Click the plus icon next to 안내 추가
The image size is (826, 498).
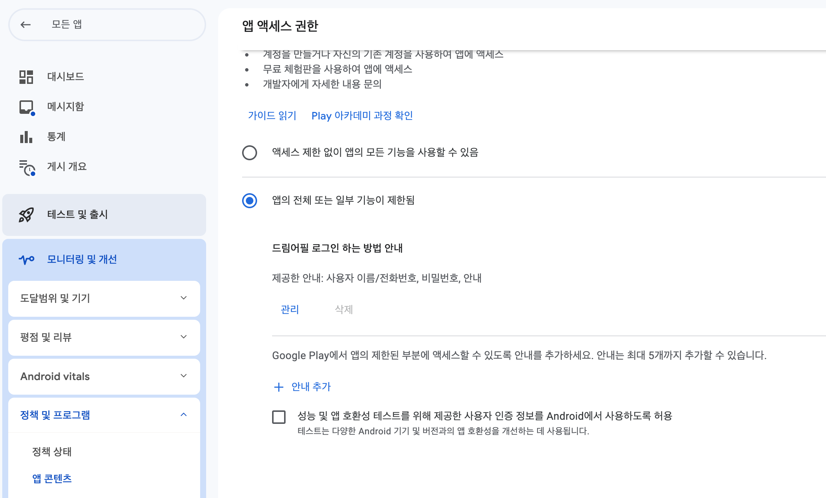tap(278, 387)
